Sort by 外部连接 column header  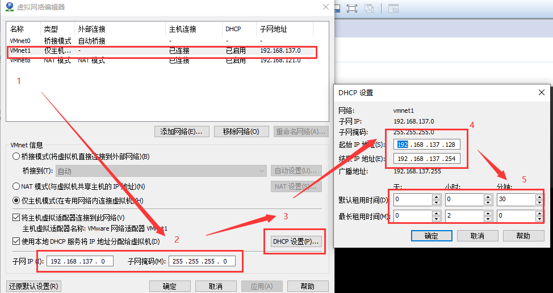click(x=120, y=29)
